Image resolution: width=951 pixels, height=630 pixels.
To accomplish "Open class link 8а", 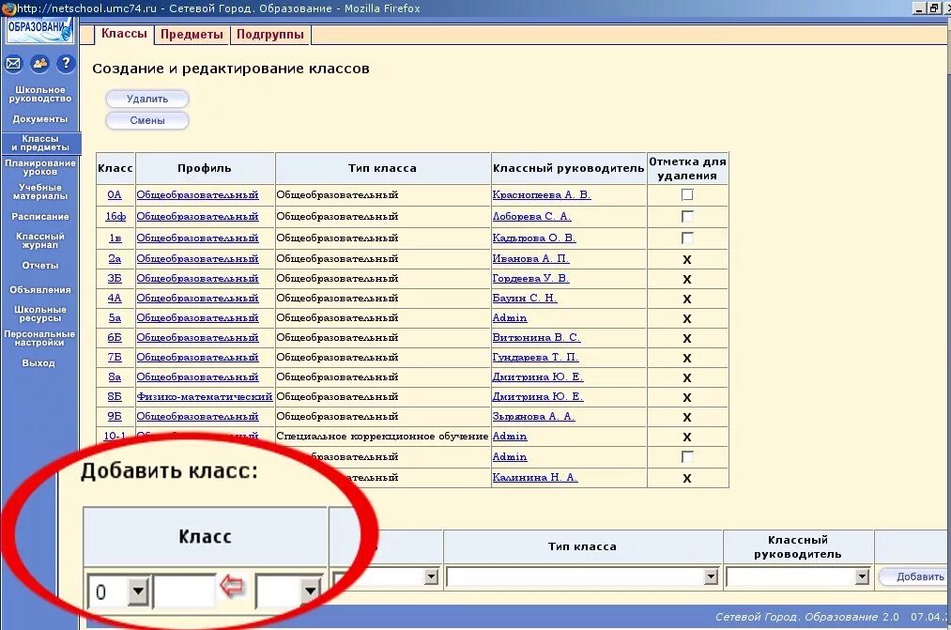I will click(x=115, y=377).
